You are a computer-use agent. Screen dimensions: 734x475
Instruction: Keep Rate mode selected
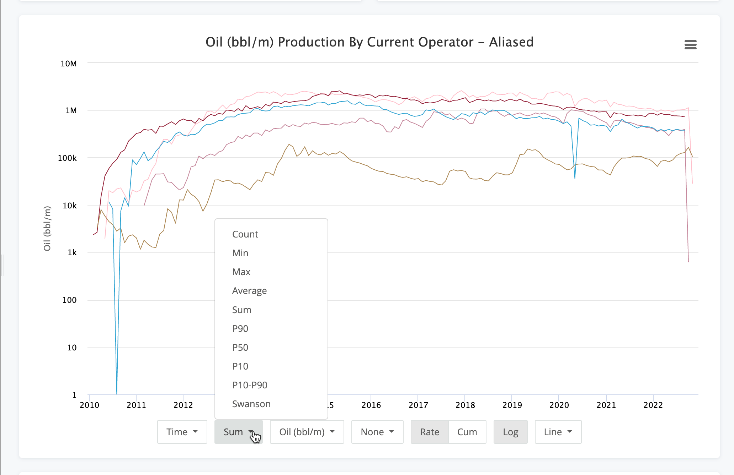click(430, 432)
